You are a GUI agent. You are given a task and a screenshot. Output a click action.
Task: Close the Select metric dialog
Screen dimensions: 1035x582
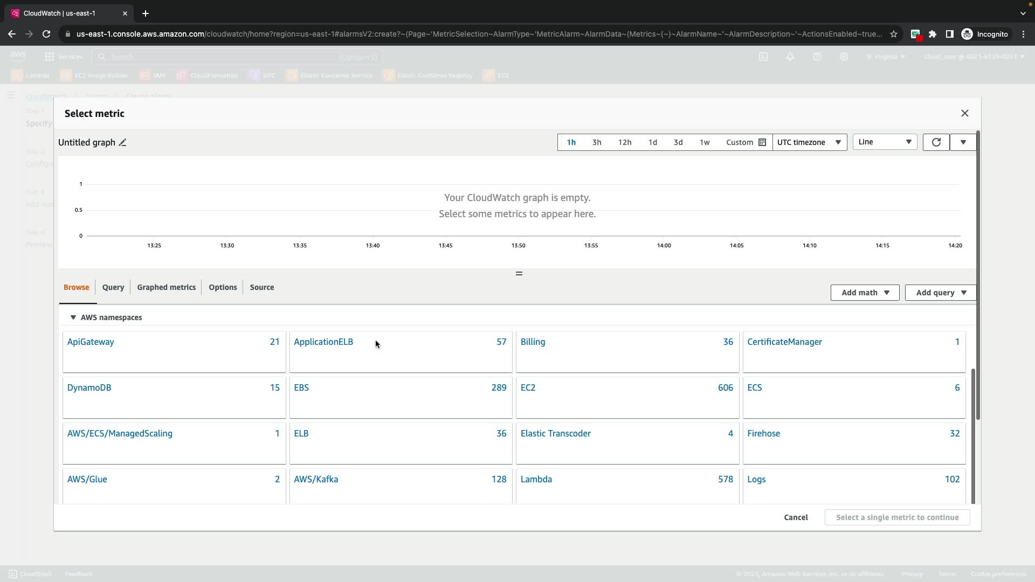[964, 113]
